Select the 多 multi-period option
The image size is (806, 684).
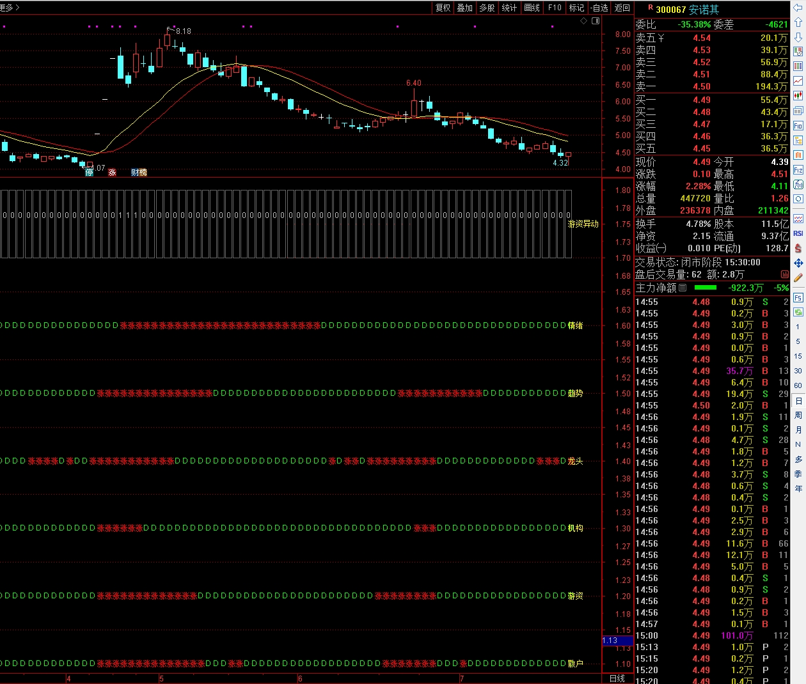coord(798,459)
